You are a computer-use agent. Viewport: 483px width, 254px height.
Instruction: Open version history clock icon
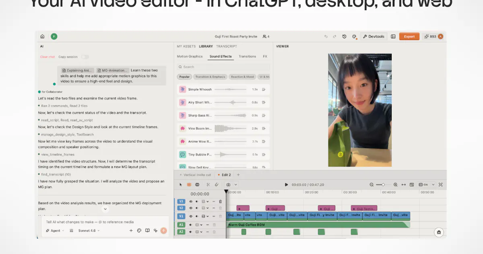[x=344, y=36]
